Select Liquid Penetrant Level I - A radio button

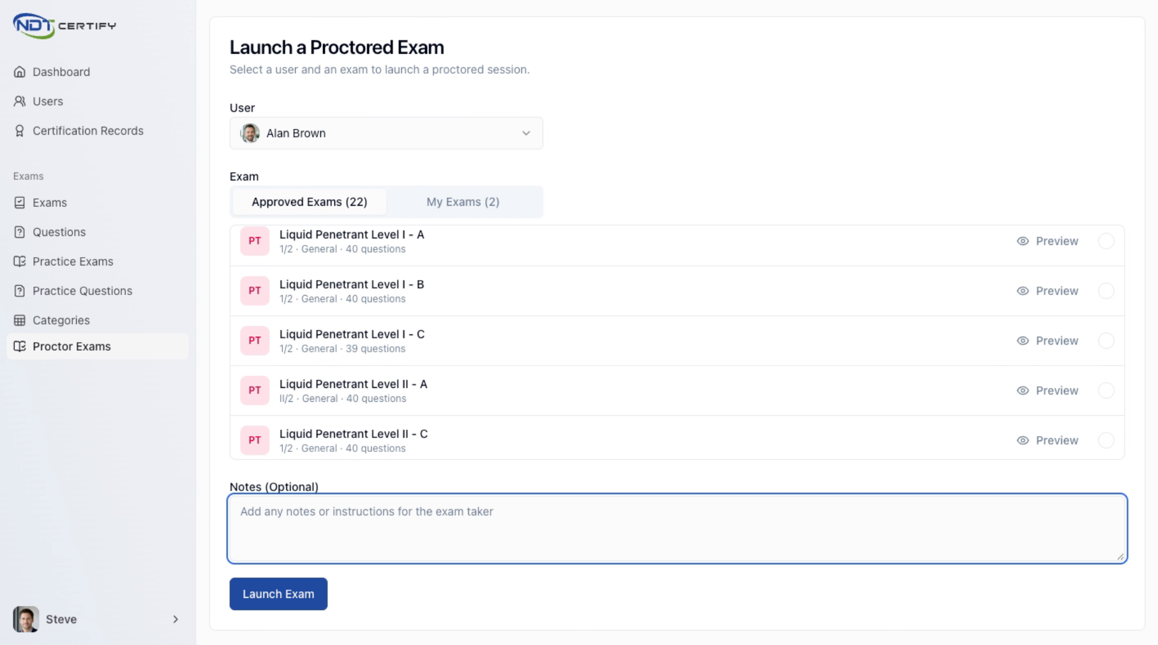pyautogui.click(x=1106, y=241)
